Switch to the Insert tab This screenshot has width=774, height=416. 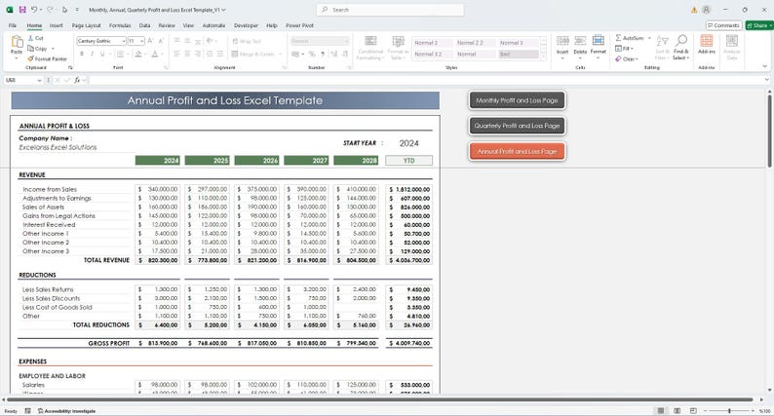56,25
